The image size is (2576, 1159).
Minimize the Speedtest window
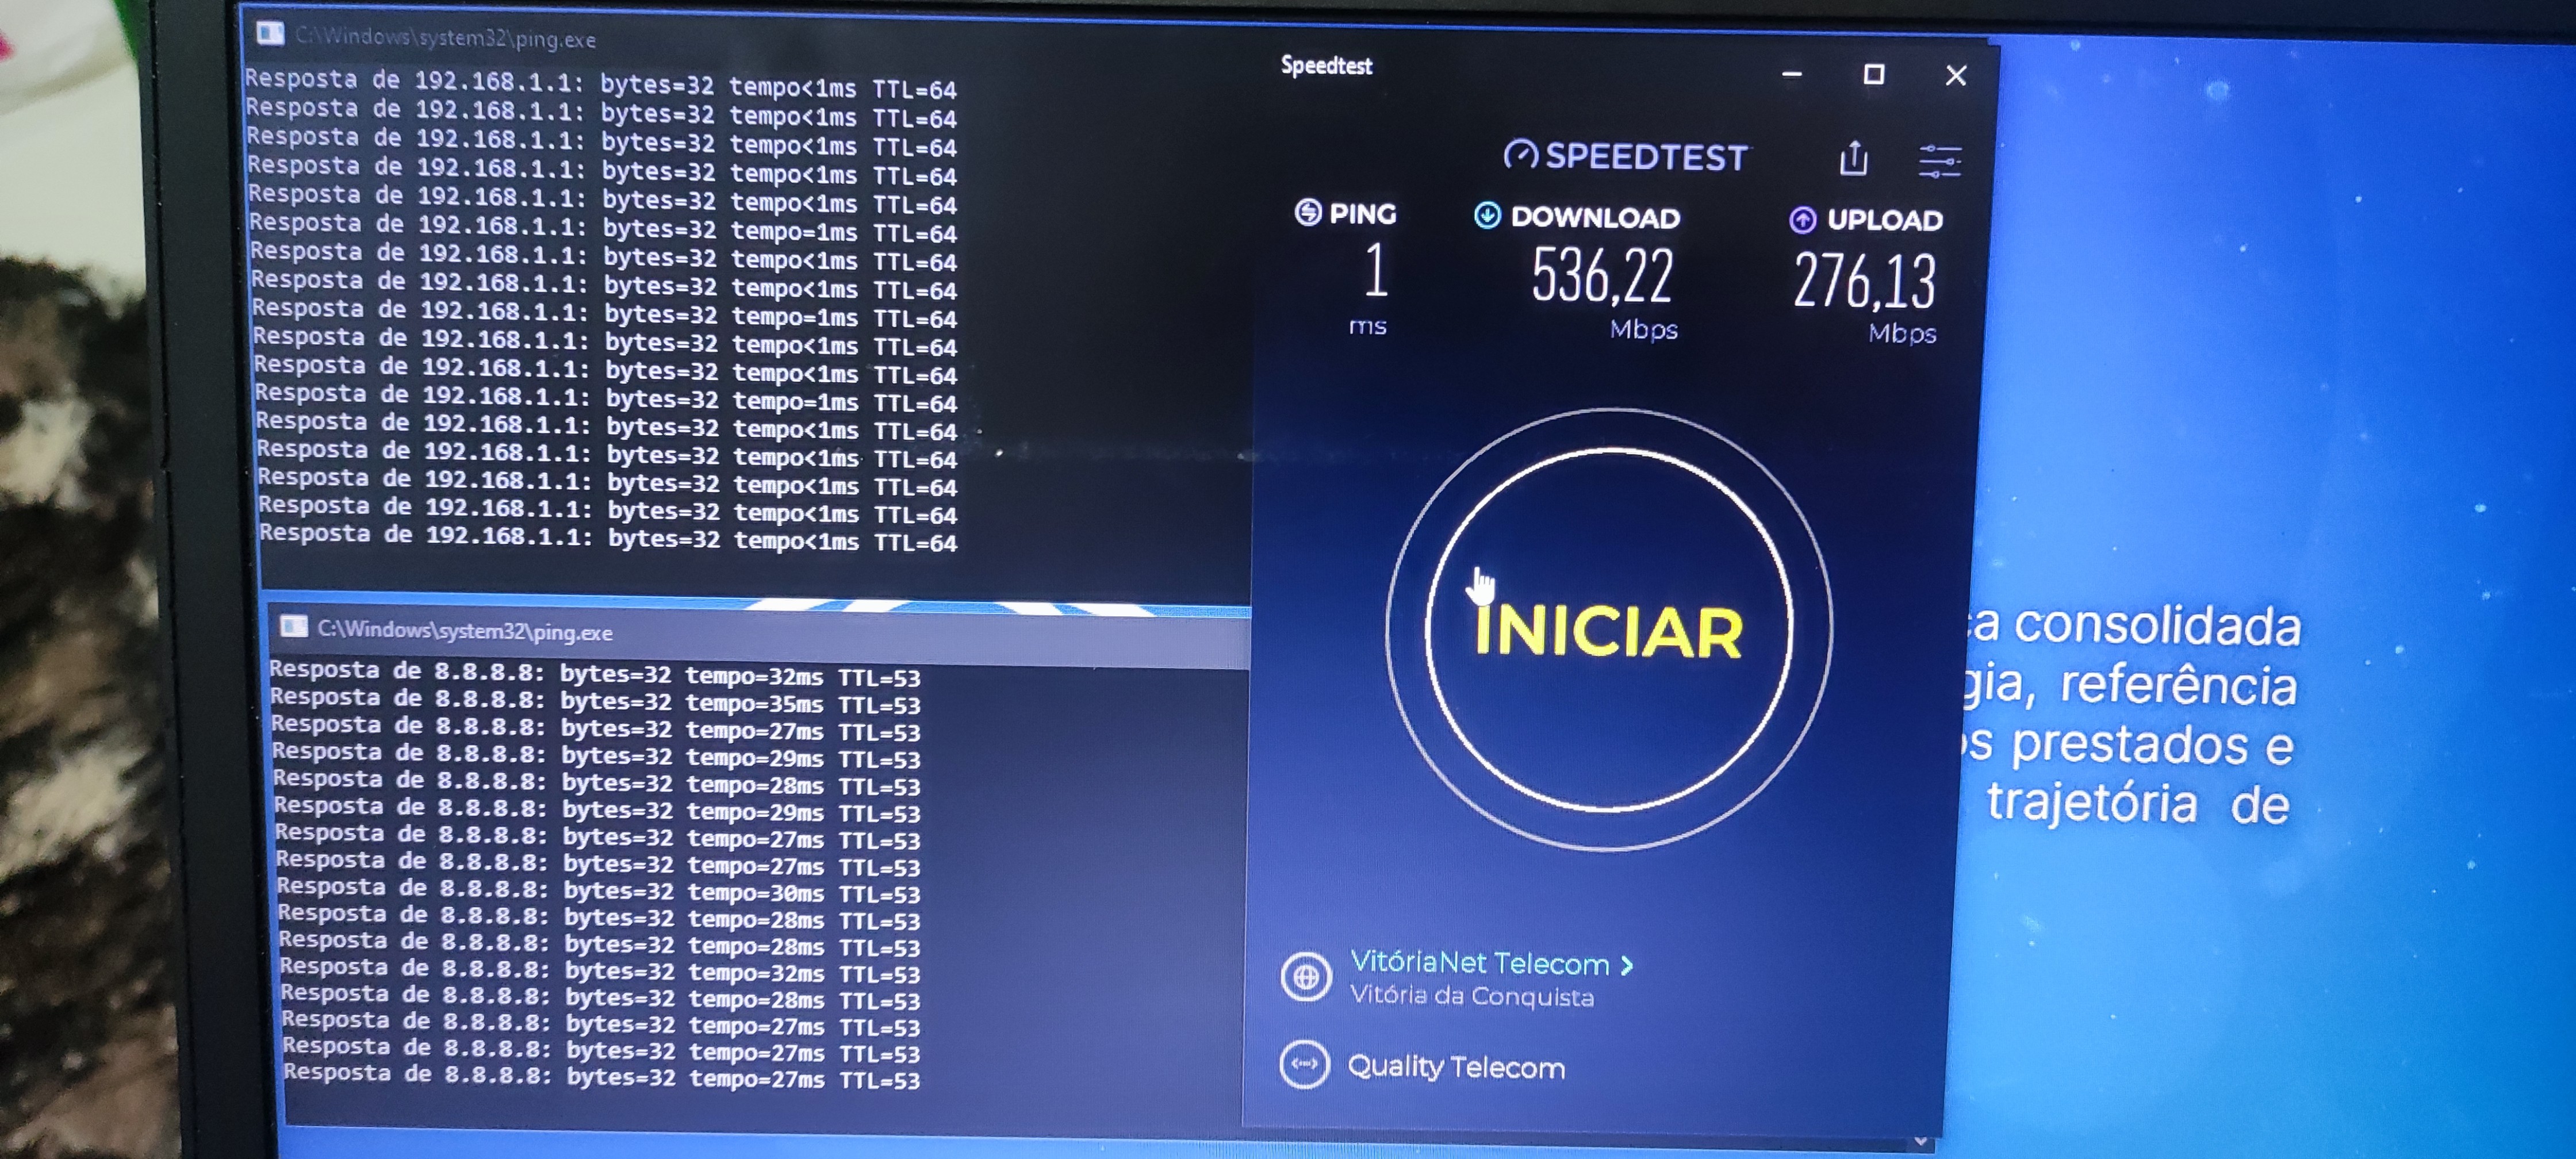1791,74
